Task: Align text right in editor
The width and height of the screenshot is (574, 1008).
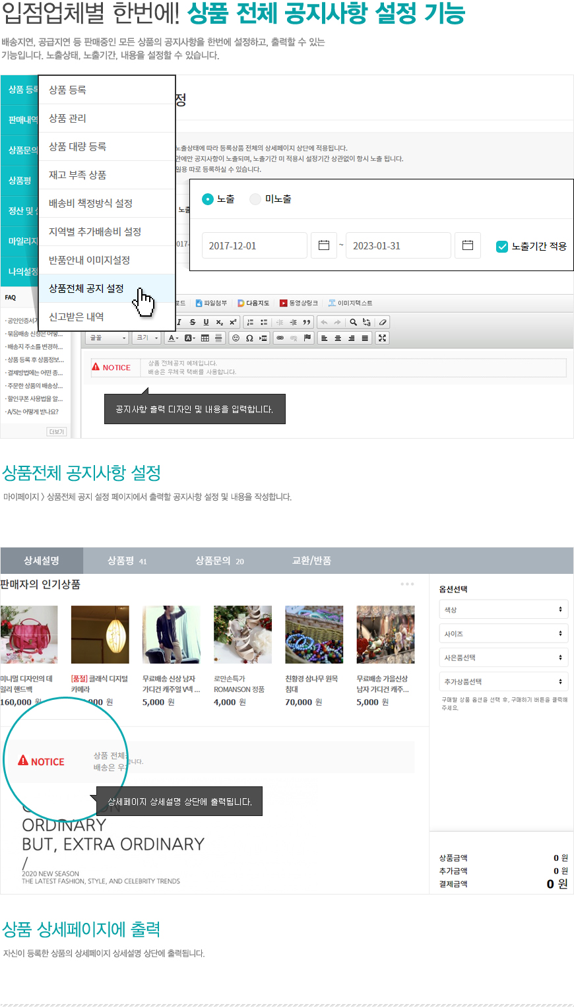Action: [351, 338]
